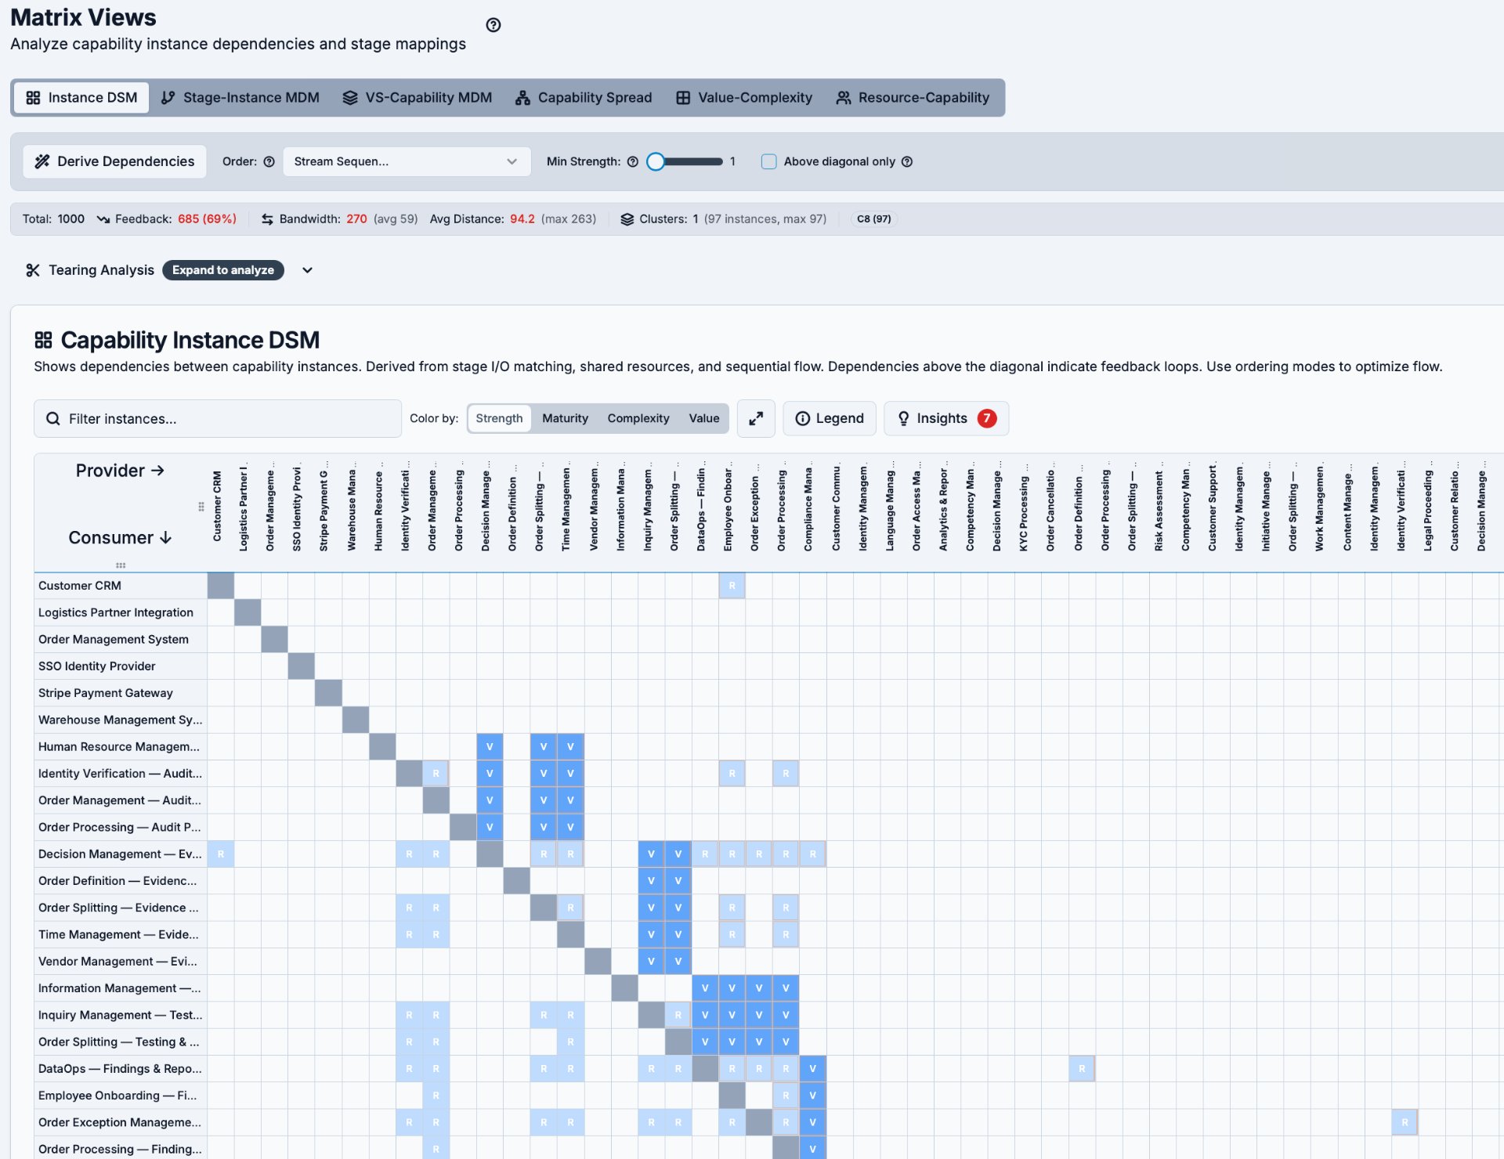The height and width of the screenshot is (1159, 1504).
Task: Click the Min Strength slider handle
Action: 656,161
